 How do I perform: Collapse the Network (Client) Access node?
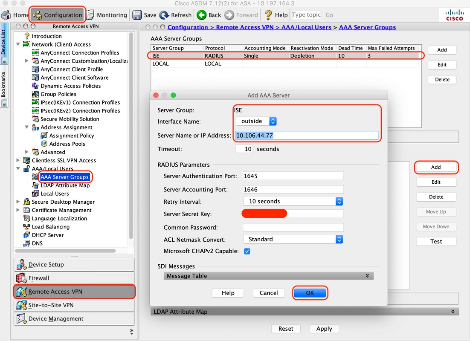18,44
